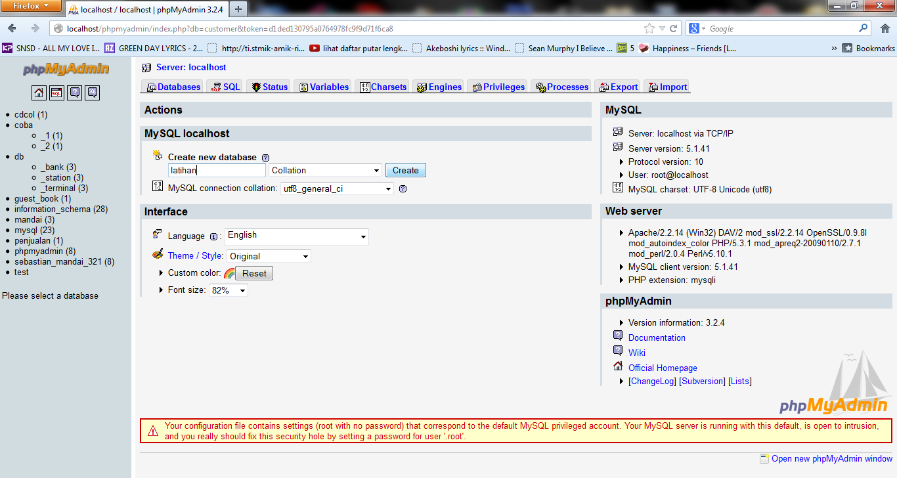Click the Documentation help icon in the phpMyAdmin panel

[x=618, y=336]
